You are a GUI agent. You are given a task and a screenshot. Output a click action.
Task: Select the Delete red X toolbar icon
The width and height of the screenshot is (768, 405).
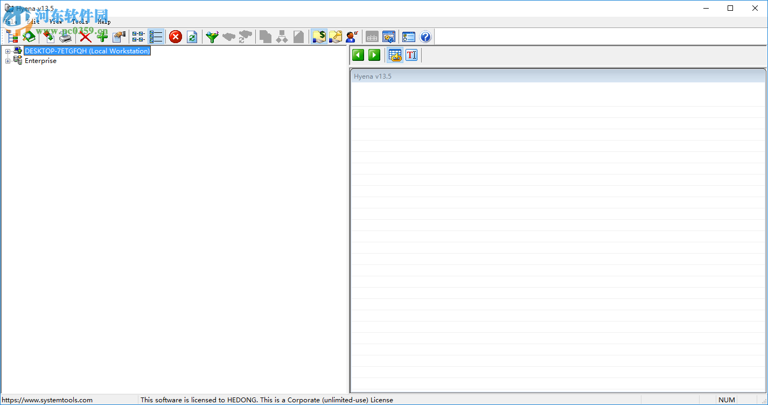(85, 37)
